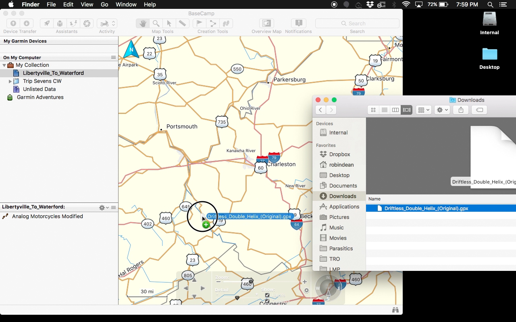The height and width of the screenshot is (322, 516).
Task: Open the Trip Planner rocket assistant
Action: [x=47, y=23]
